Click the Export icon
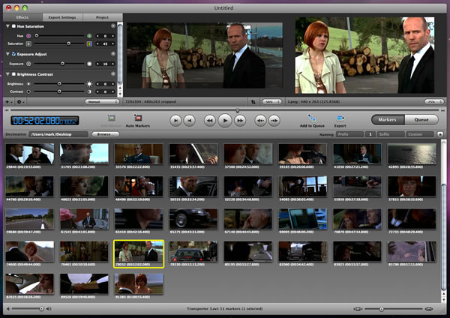Image resolution: width=450 pixels, height=318 pixels. (x=340, y=118)
